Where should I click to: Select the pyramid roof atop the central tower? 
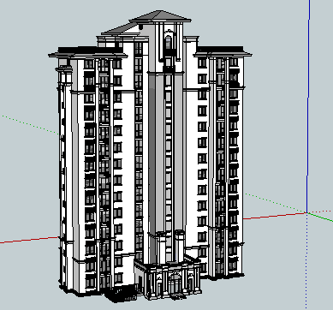click(160, 16)
